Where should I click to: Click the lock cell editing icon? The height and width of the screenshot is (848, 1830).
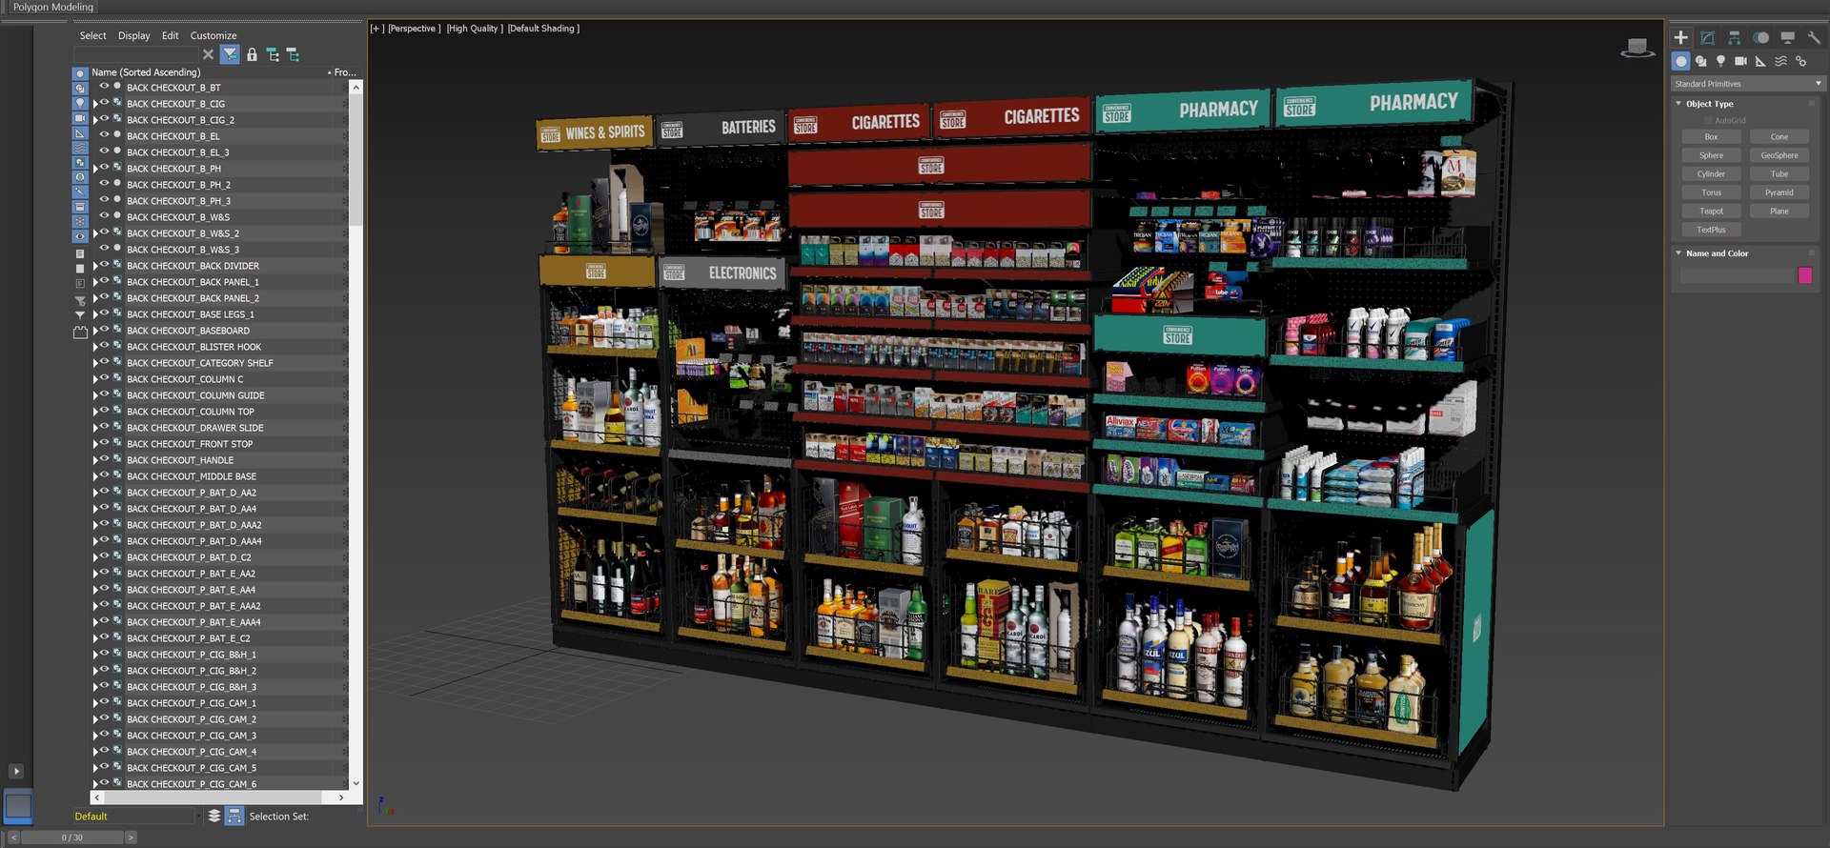point(252,54)
